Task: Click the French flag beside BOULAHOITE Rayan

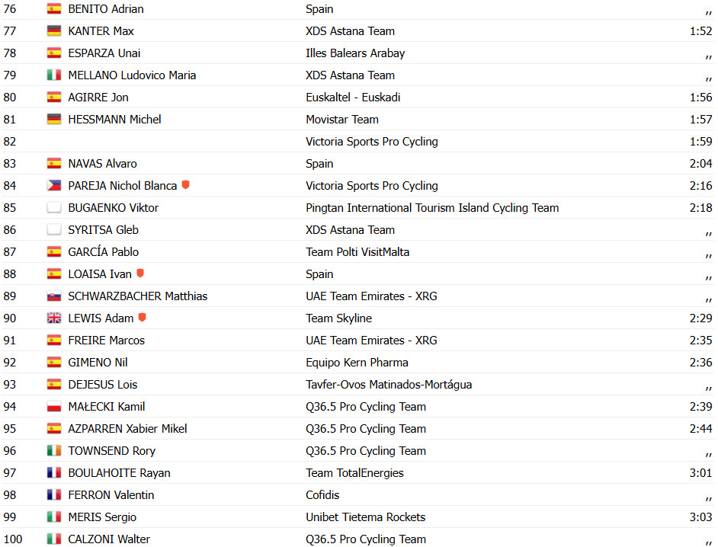Action: point(54,472)
